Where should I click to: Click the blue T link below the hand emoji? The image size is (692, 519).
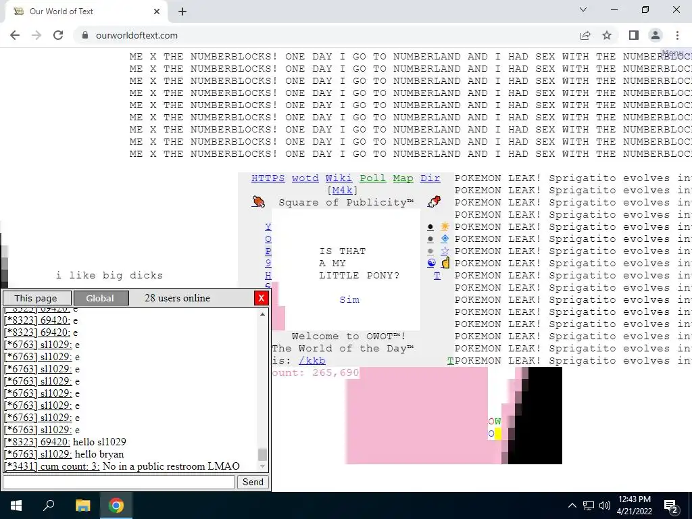[437, 276]
